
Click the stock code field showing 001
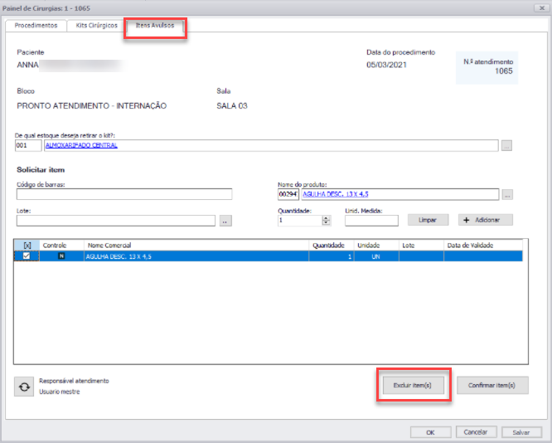point(28,145)
